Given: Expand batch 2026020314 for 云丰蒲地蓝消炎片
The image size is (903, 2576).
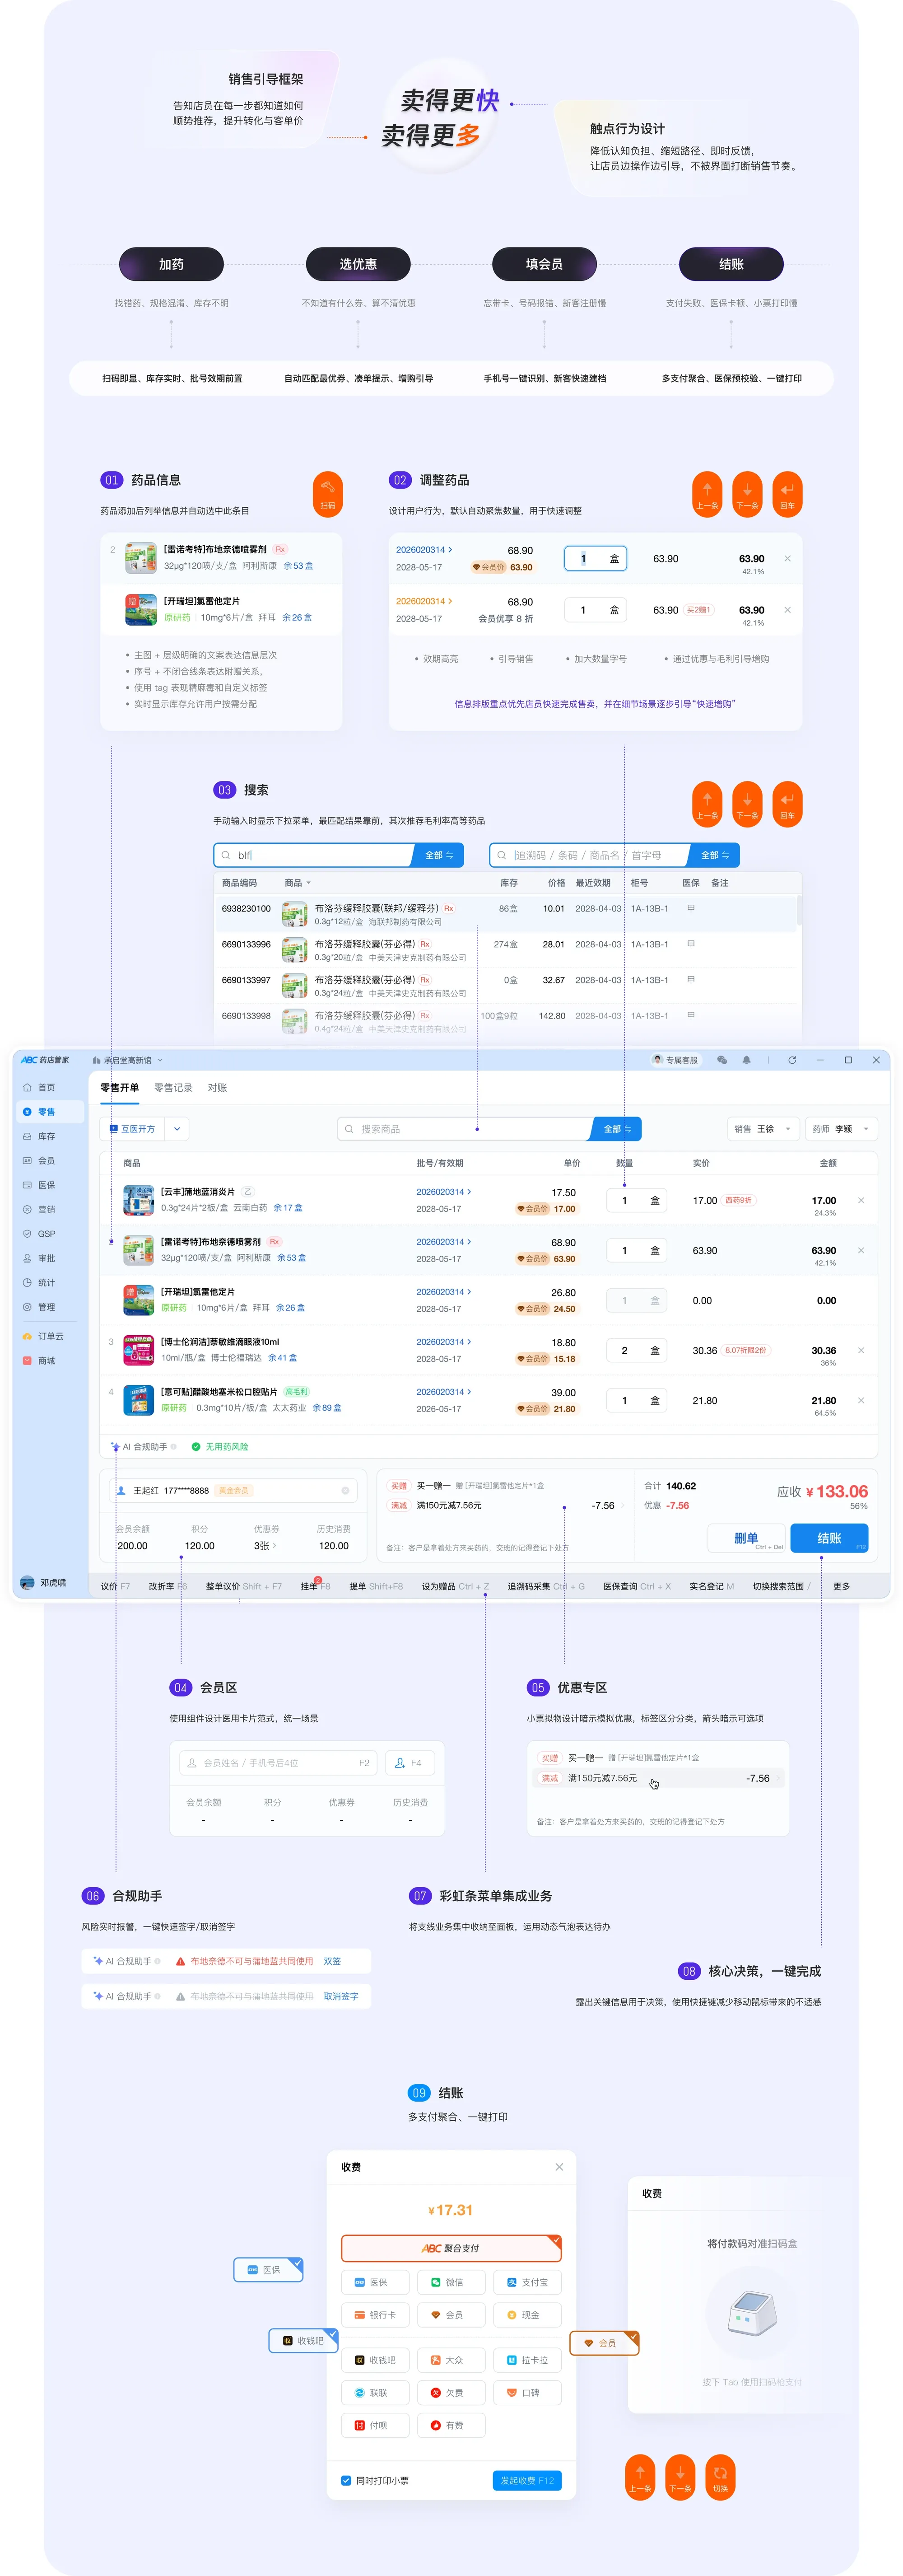Looking at the screenshot, I should tap(443, 1192).
